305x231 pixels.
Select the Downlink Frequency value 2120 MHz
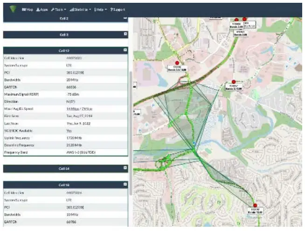click(74, 145)
